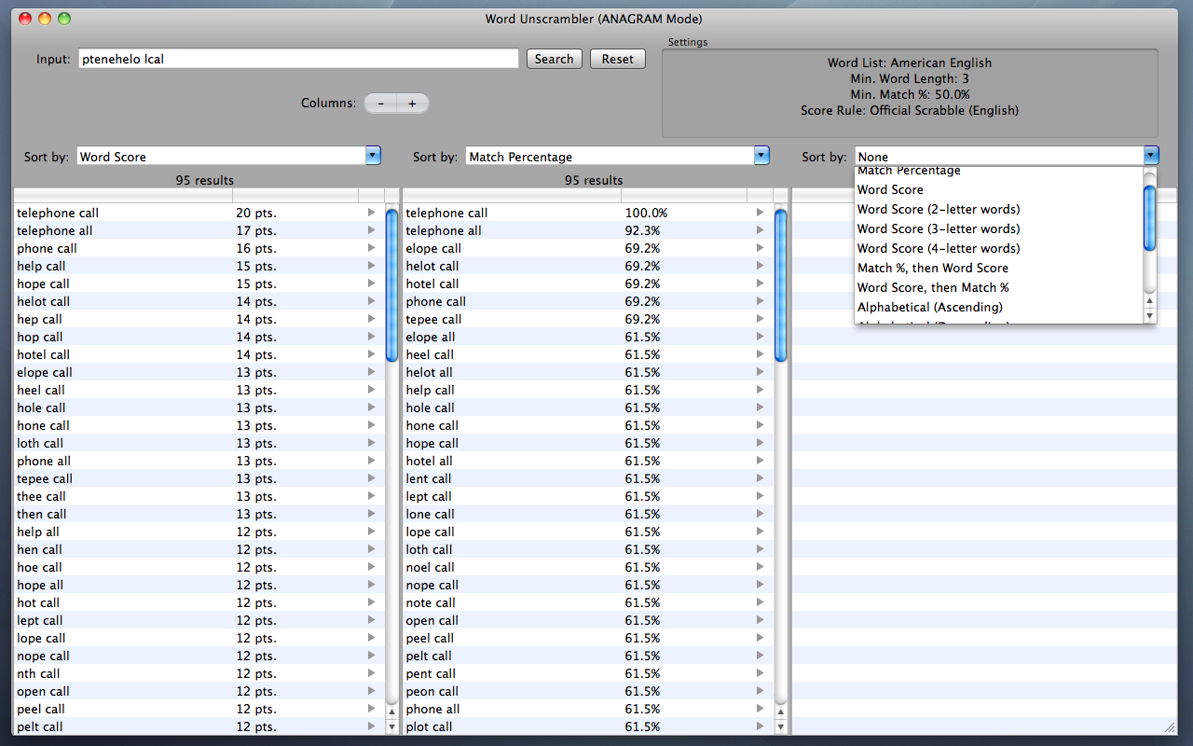Open the first Sort by Word Score dropdown
Screen dimensions: 1193x746
click(229, 157)
